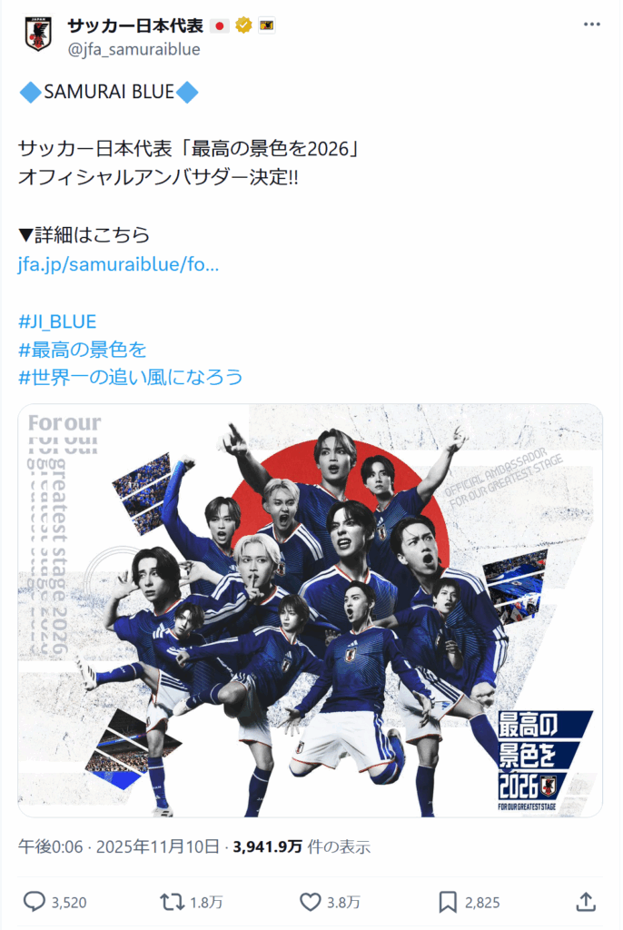The height and width of the screenshot is (930, 623).
Task: Open the #世界一の追い風になろう hashtag
Action: [131, 377]
